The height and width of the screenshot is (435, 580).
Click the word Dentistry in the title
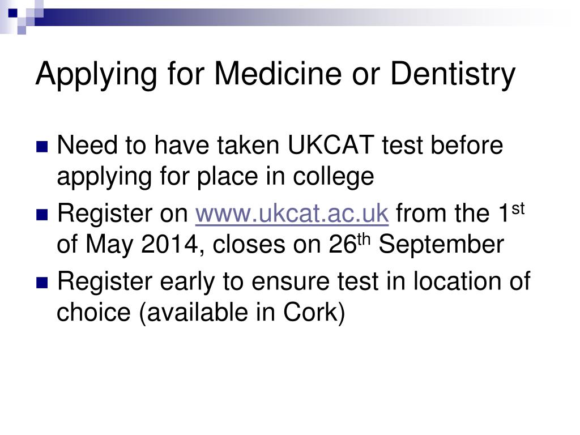pyautogui.click(x=453, y=75)
